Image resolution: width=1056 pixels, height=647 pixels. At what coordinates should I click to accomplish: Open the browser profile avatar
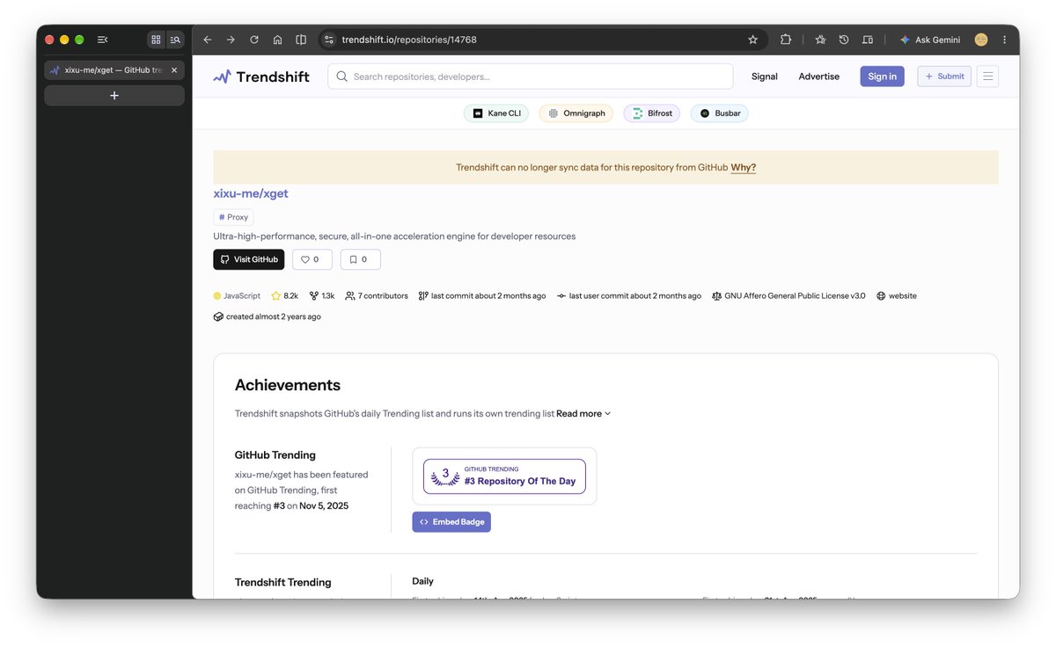pyautogui.click(x=981, y=40)
